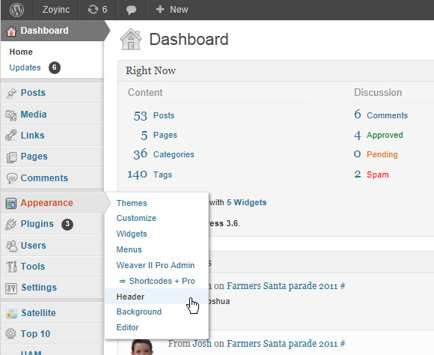Viewport: 434px width, 355px height.
Task: Choose Menus from Appearance flyout
Action: click(129, 249)
